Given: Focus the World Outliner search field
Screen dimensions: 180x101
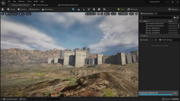Looking at the screenshot, I should [156, 17].
